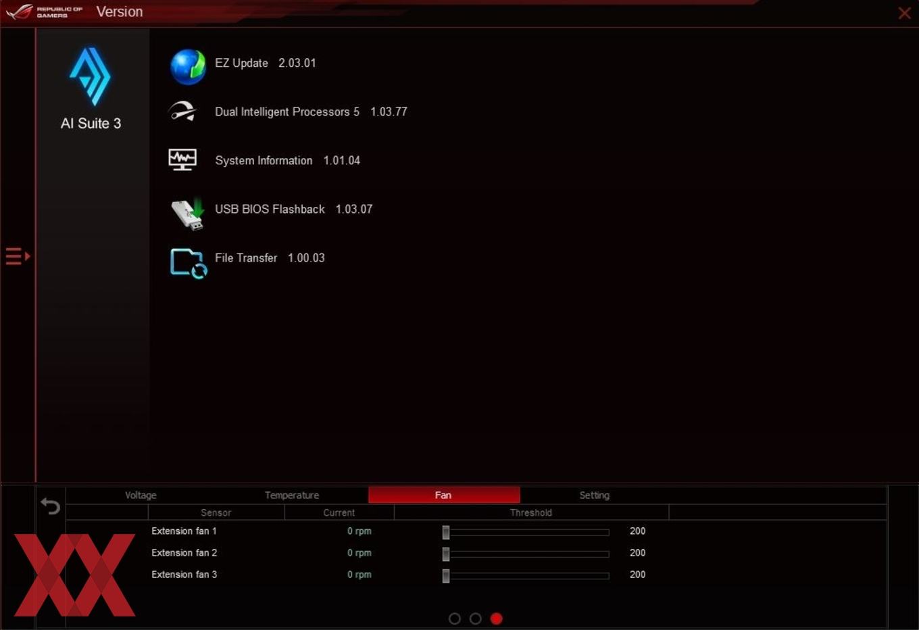Select the Extension fan 3 row label
Viewport: 919px width, 630px height.
click(x=184, y=574)
